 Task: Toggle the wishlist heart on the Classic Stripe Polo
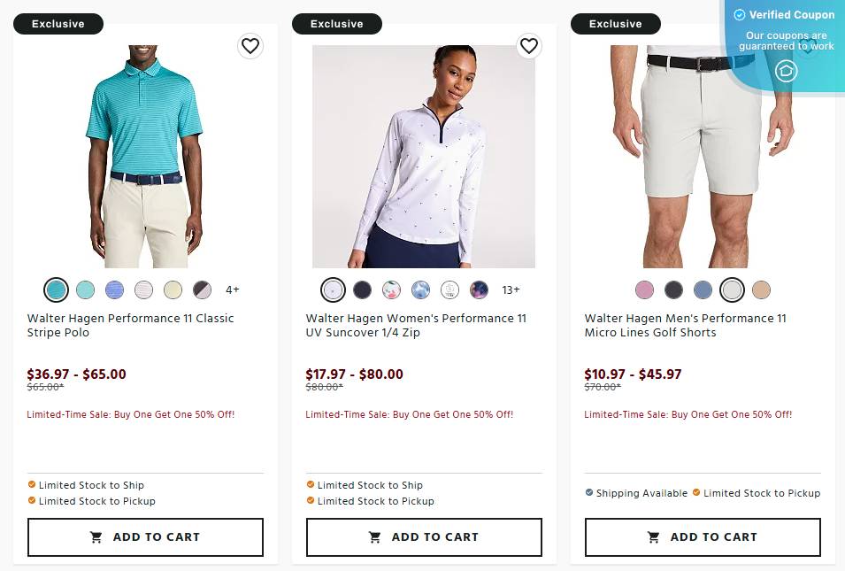[250, 46]
